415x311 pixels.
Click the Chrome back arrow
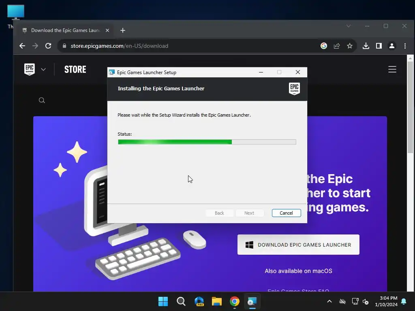coord(22,46)
